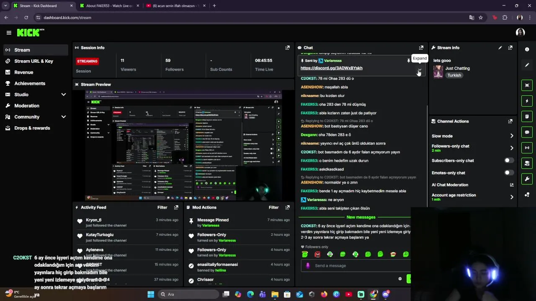Open Moderation in sidebar
The width and height of the screenshot is (536, 301).
click(x=36, y=106)
